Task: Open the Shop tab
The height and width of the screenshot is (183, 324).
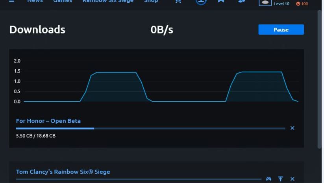Action: pos(151,1)
